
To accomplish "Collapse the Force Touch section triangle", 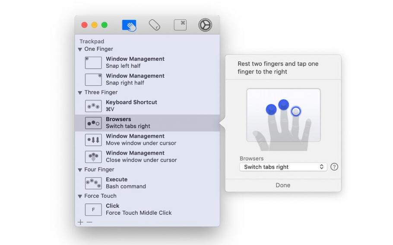I will point(80,196).
